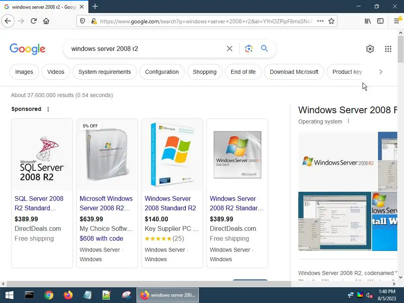404x303 pixels.
Task: Open the SQL Server 2008 R2 product image
Action: pos(42,155)
